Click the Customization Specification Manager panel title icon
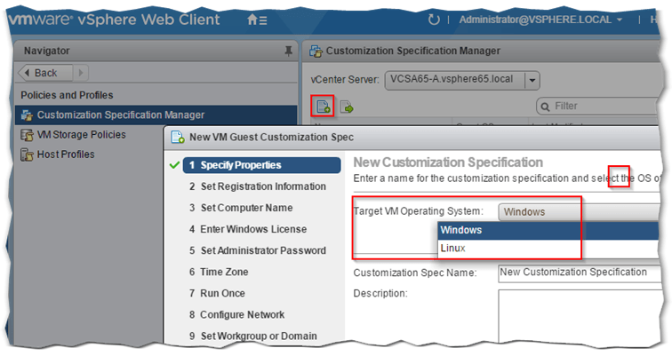This screenshot has height=356, width=672. point(316,51)
